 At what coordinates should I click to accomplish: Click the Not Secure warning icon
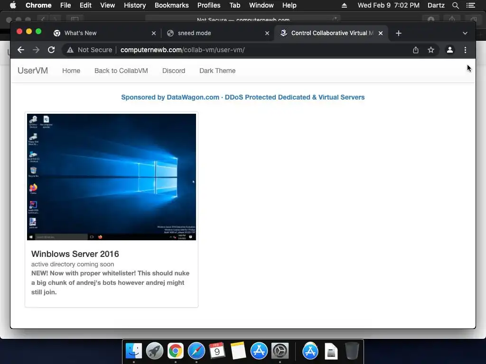70,50
